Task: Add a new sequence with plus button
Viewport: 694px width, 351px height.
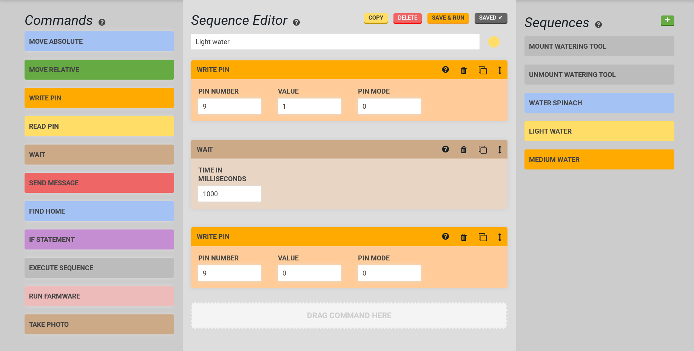Action: coord(667,20)
